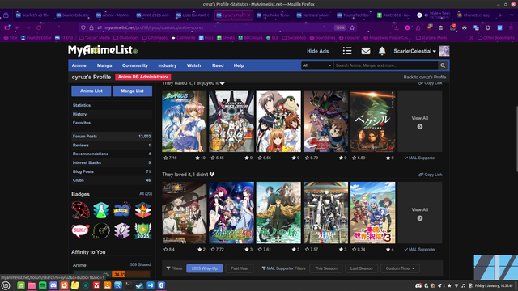The width and height of the screenshot is (518, 291).
Task: Open the search category All dropdown
Action: 316,65
